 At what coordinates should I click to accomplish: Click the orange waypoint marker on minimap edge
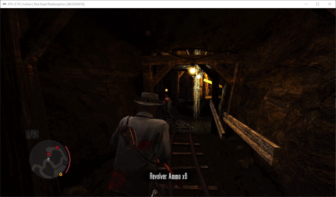[x=61, y=174]
